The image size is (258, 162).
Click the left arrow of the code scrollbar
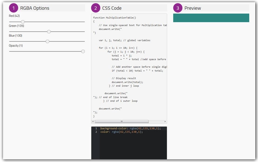tap(93, 122)
